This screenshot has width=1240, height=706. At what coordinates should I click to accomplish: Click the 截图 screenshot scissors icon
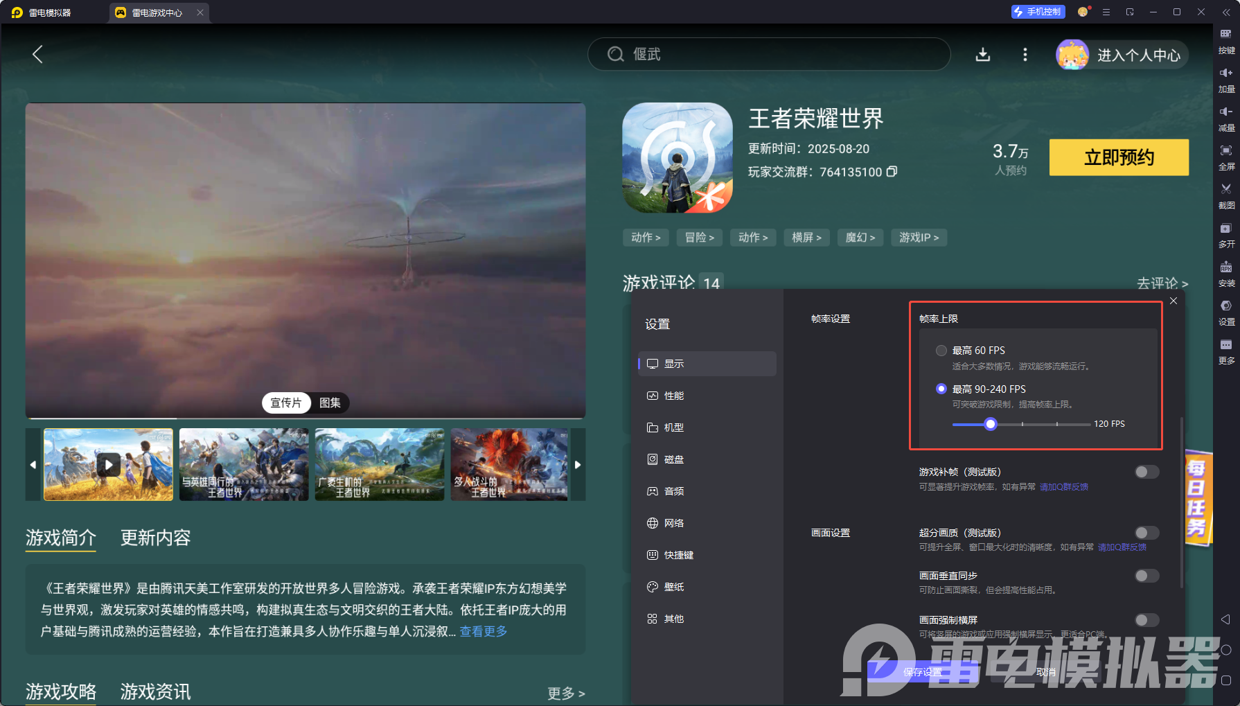pos(1225,189)
